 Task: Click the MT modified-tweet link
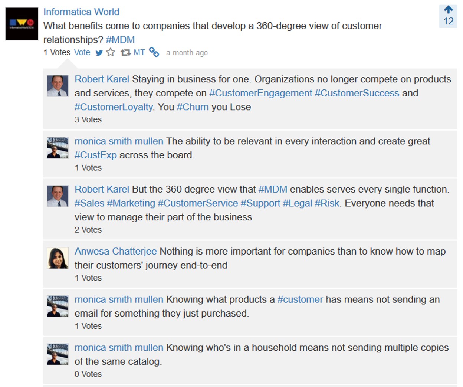pyautogui.click(x=139, y=53)
